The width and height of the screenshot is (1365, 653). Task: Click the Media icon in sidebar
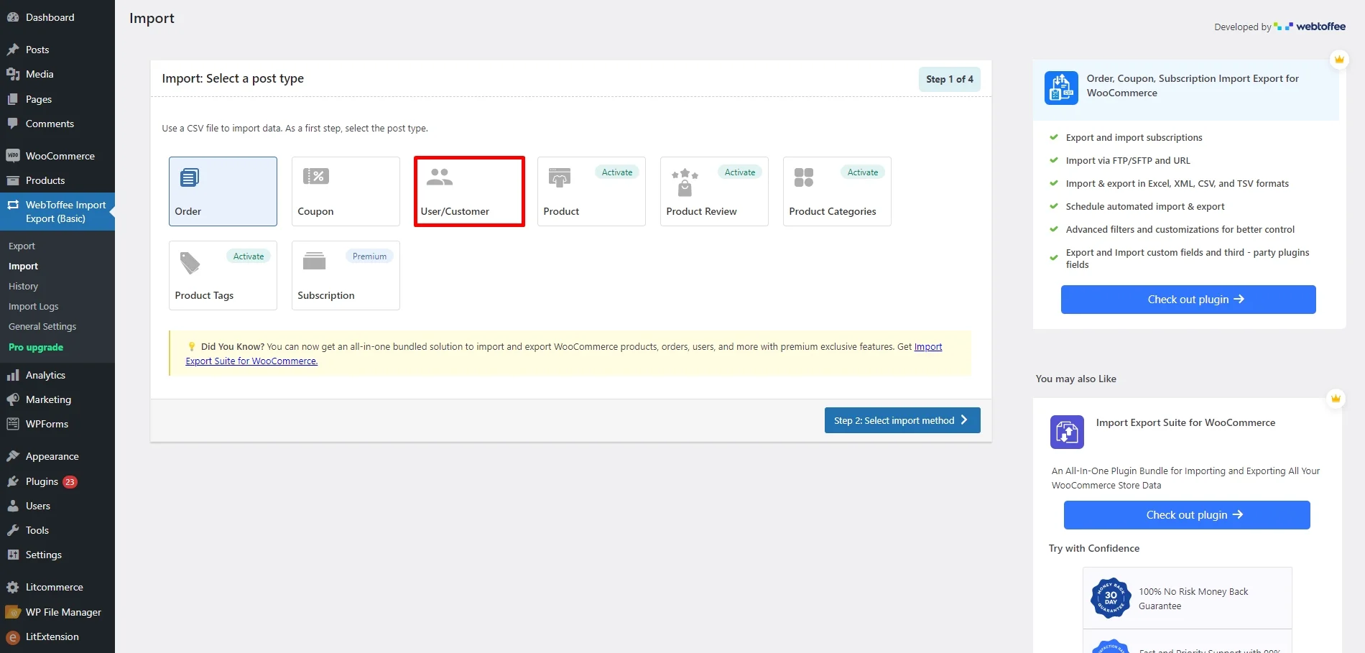(13, 74)
